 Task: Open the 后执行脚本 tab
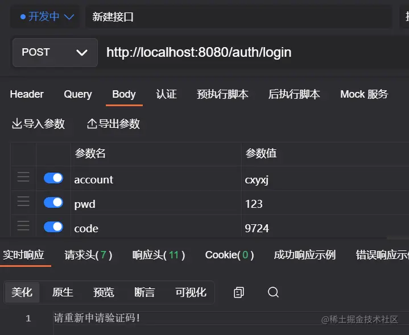(x=294, y=94)
